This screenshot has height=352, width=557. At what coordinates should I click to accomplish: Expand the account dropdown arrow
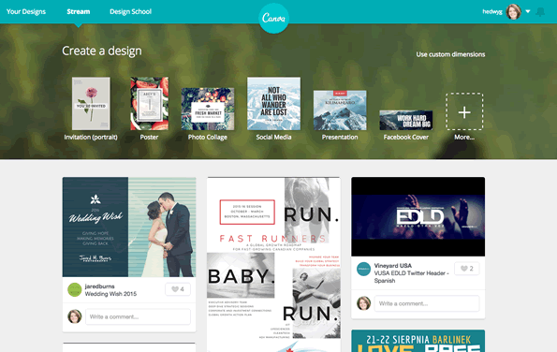point(528,11)
